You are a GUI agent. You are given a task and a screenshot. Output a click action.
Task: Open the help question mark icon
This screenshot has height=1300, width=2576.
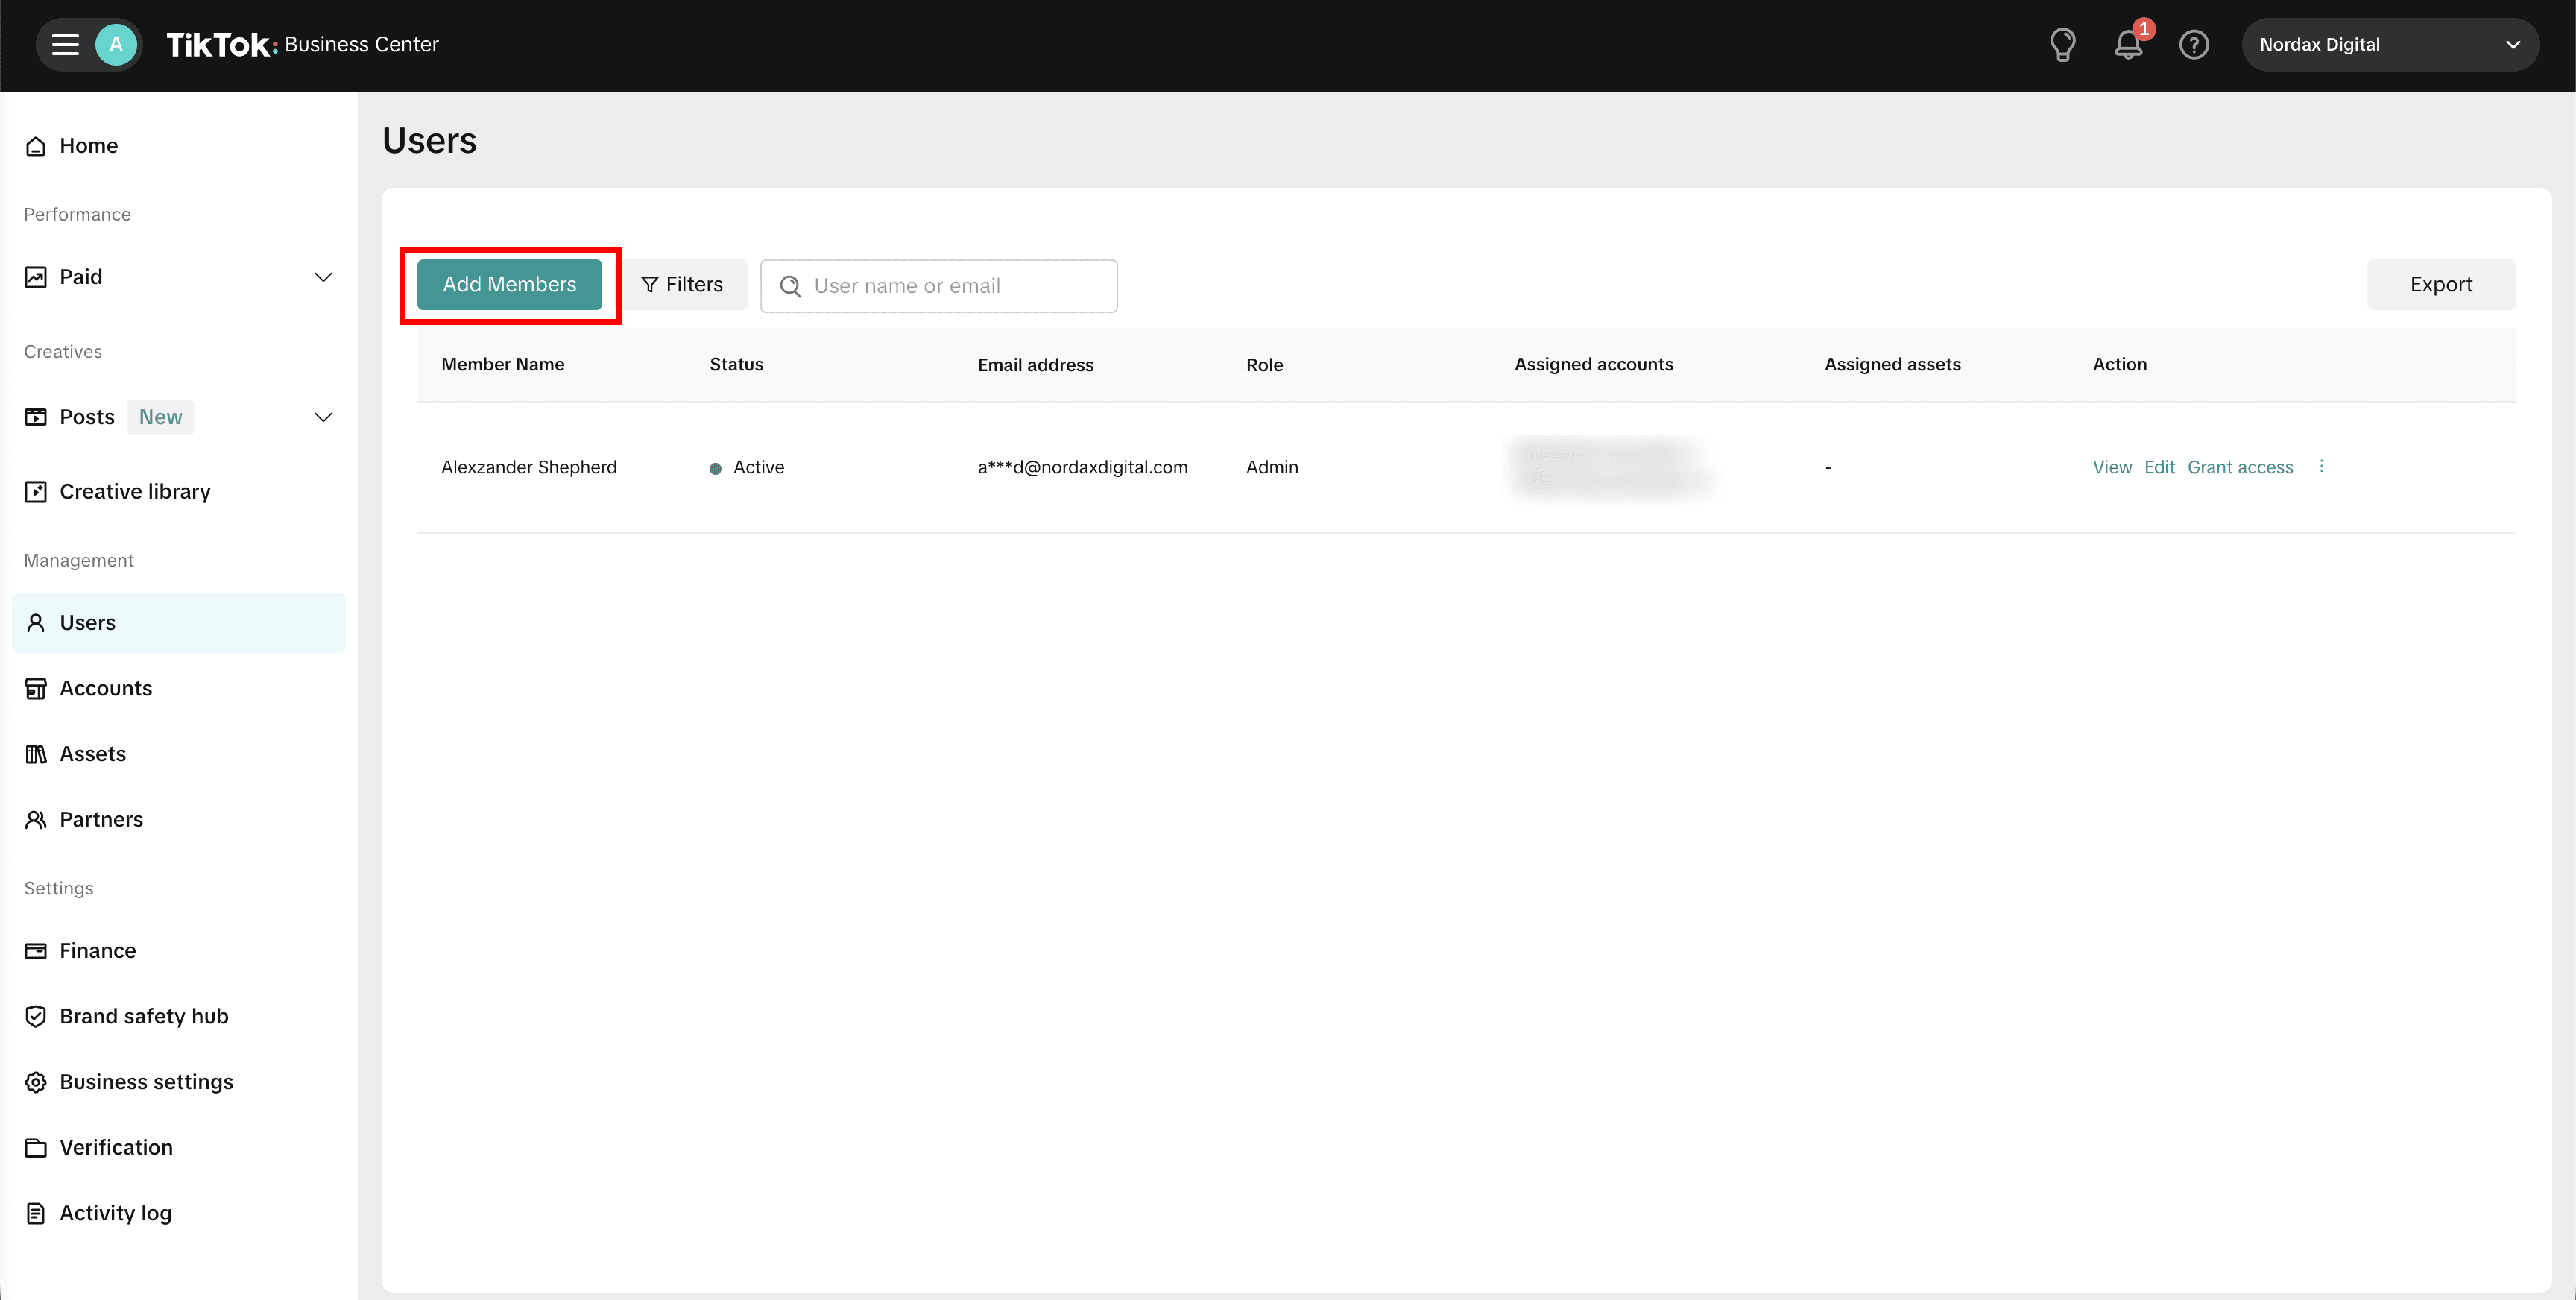pyautogui.click(x=2194, y=44)
